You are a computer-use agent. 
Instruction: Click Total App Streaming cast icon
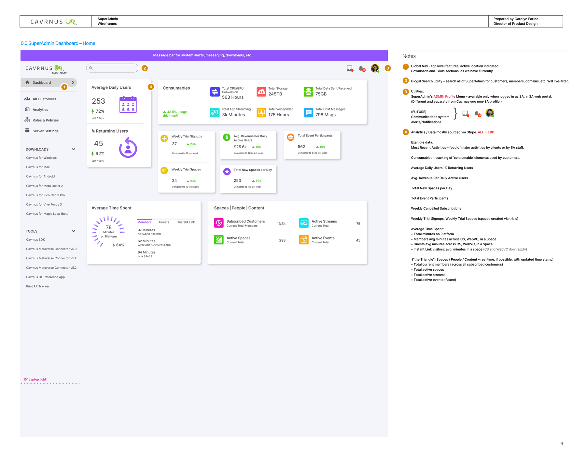[215, 113]
